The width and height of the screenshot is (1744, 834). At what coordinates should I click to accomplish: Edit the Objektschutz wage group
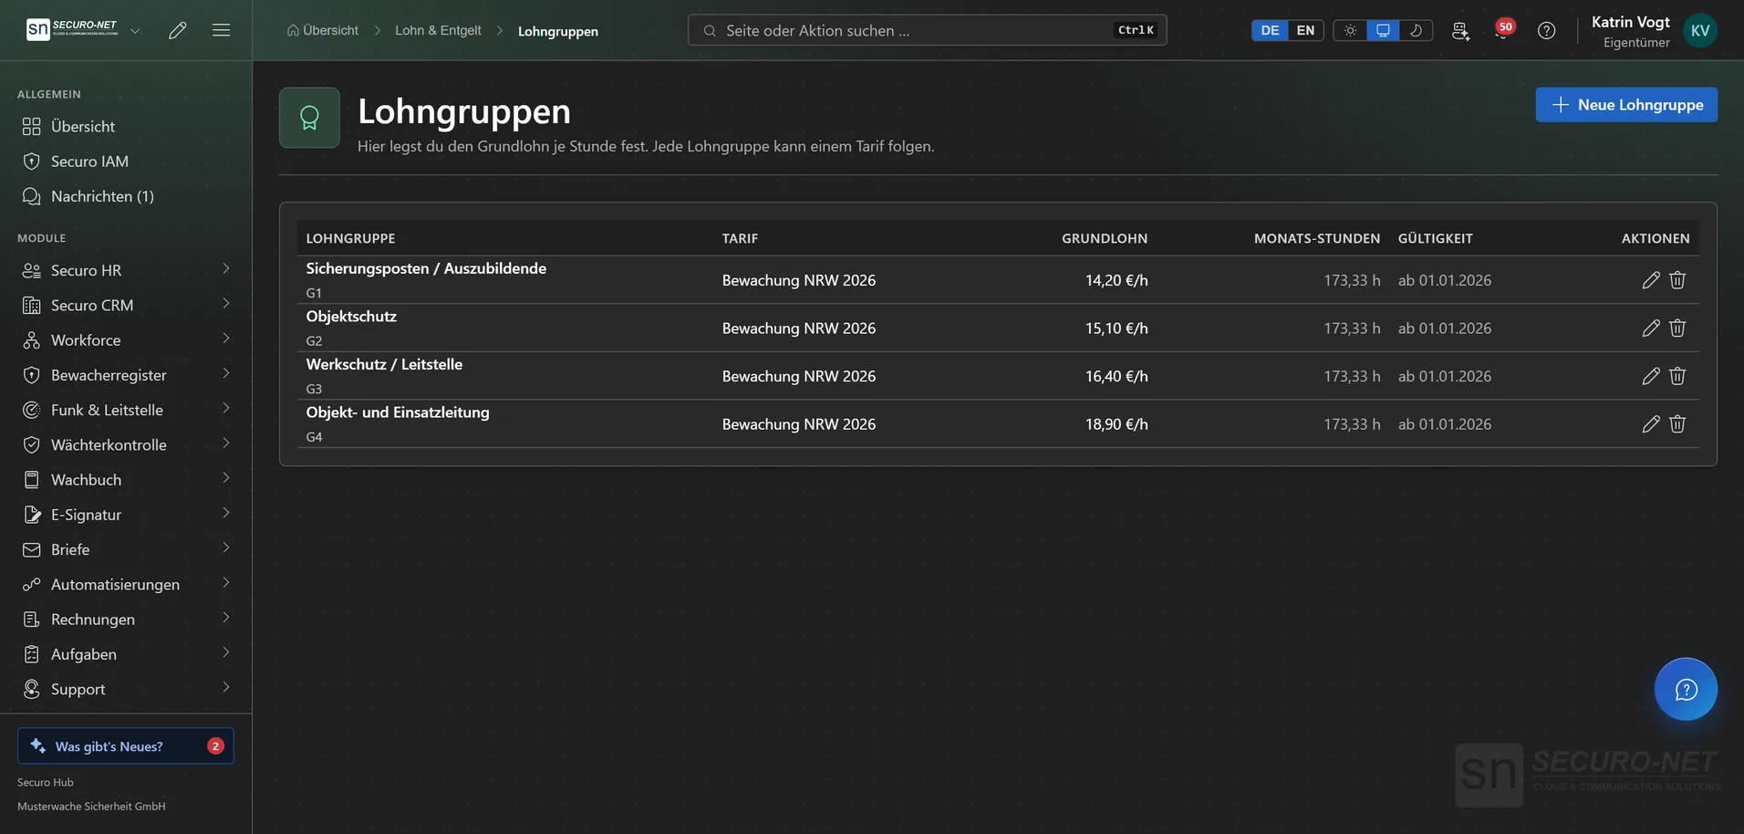pyautogui.click(x=1650, y=328)
